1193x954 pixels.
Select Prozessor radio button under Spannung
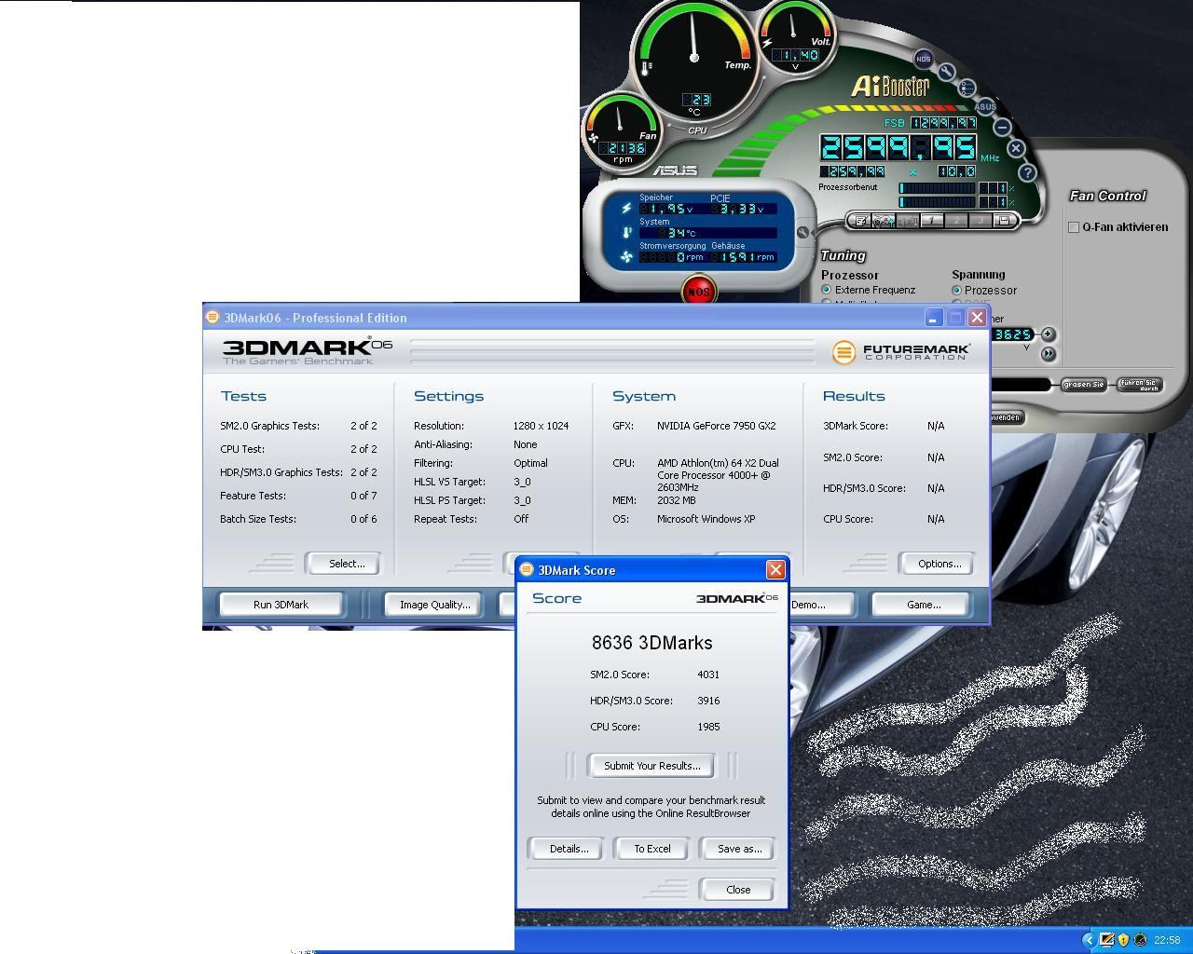[x=956, y=291]
